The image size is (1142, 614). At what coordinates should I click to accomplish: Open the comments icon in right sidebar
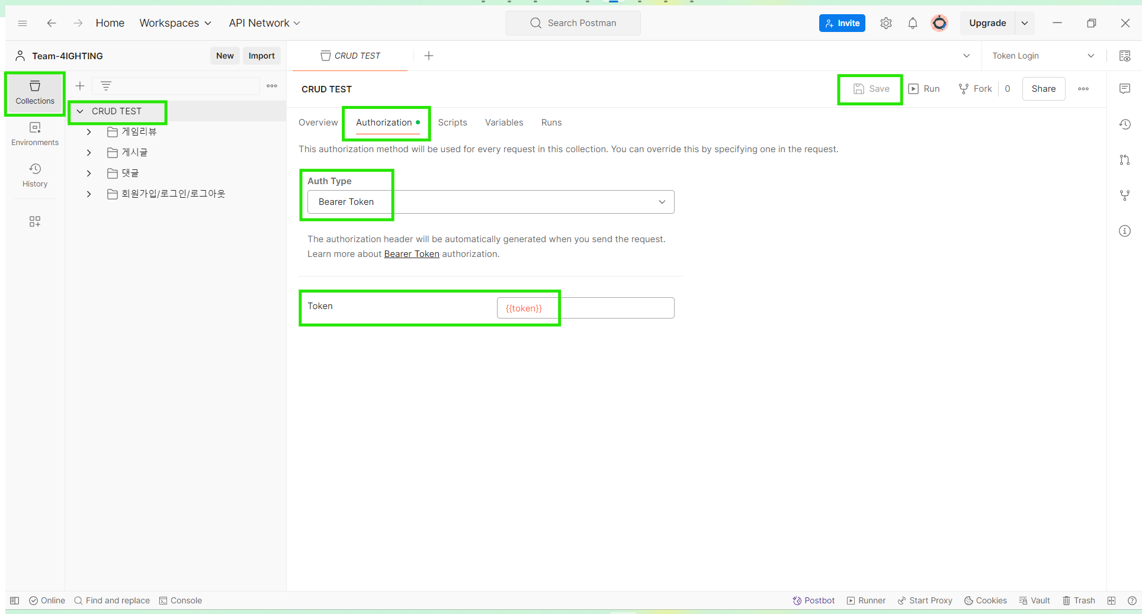tap(1125, 89)
